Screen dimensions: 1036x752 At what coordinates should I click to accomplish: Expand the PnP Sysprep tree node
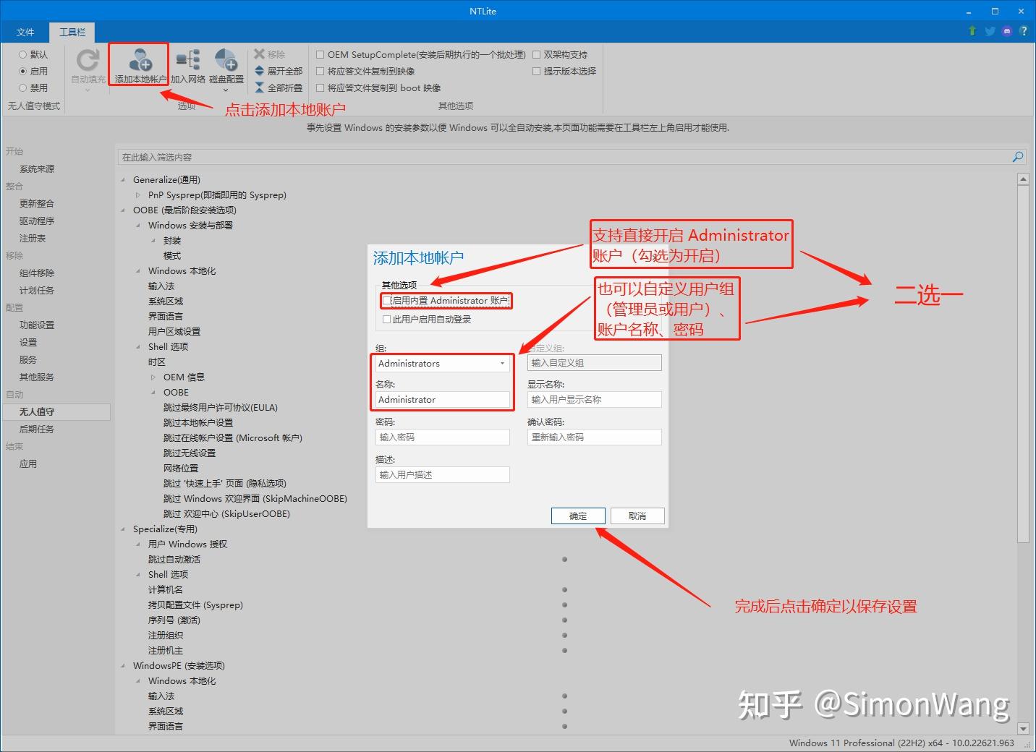click(138, 195)
